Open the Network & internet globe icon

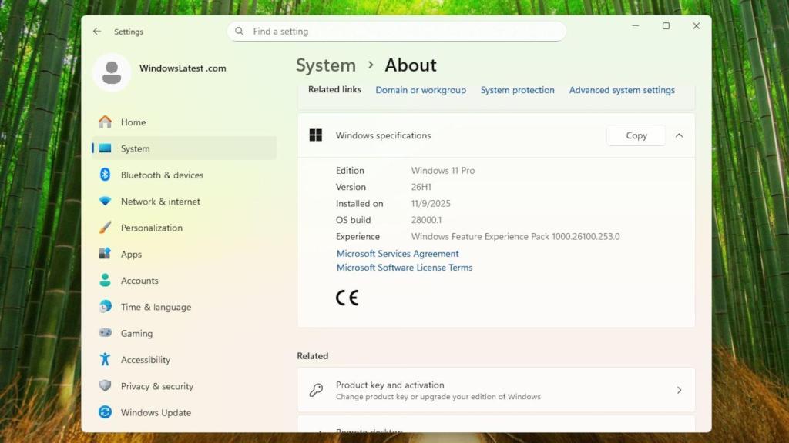[x=106, y=201]
